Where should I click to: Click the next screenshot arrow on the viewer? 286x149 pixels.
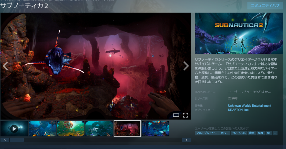point(186,66)
